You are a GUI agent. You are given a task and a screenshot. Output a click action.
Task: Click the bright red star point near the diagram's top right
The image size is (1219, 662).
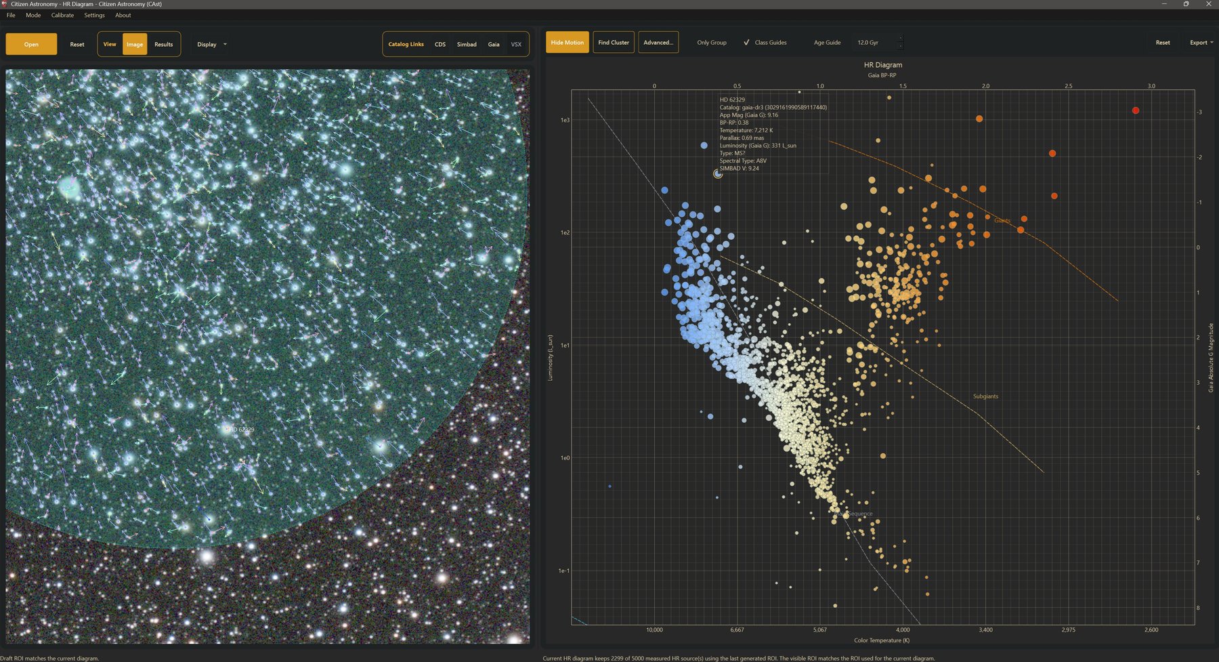click(x=1136, y=110)
